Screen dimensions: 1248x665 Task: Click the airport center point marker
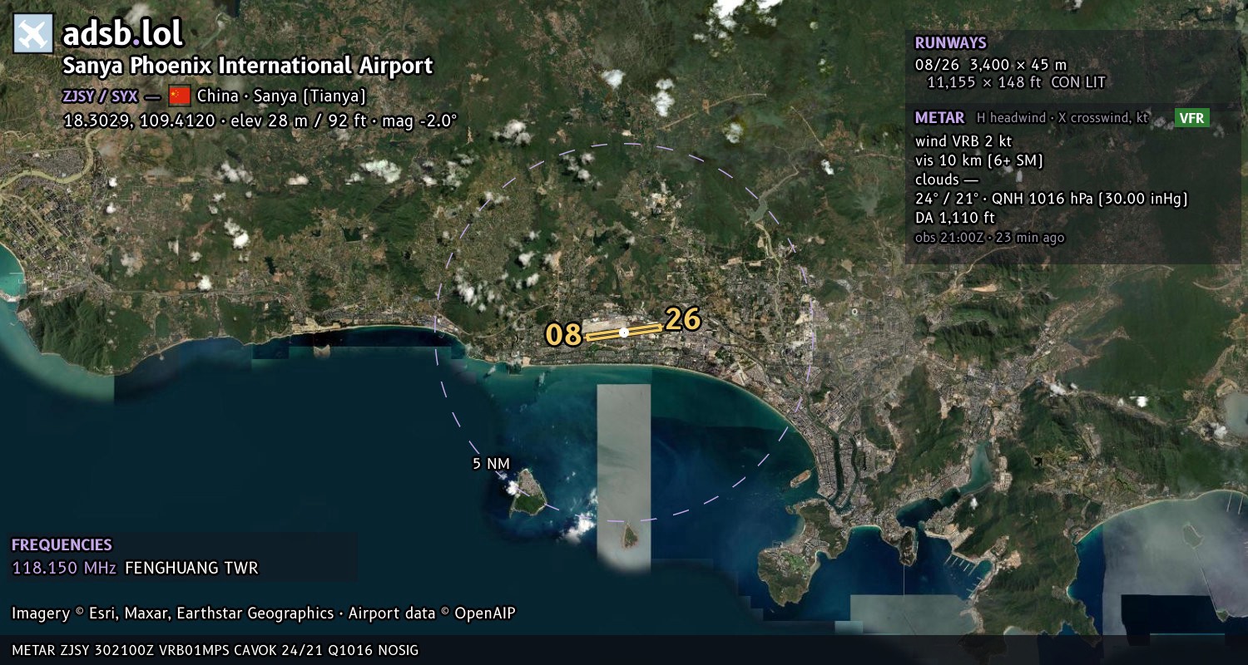pos(624,332)
